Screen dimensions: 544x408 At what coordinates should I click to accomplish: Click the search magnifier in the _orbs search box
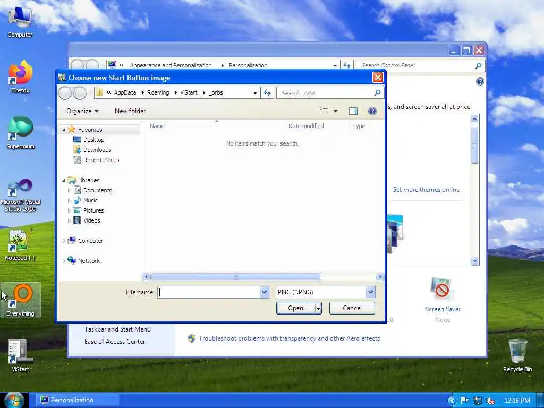(378, 92)
